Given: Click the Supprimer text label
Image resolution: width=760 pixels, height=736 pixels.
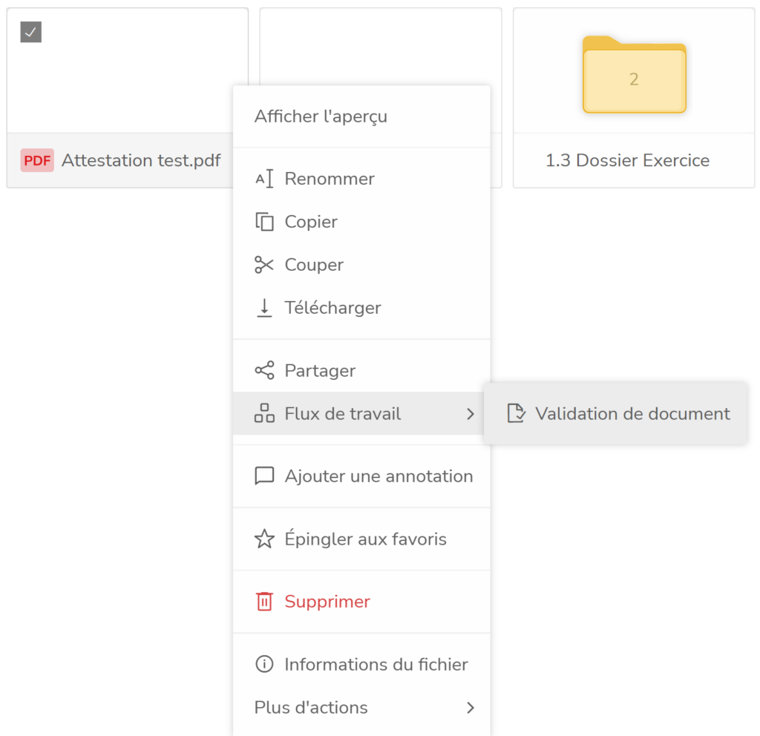Looking at the screenshot, I should (x=327, y=602).
